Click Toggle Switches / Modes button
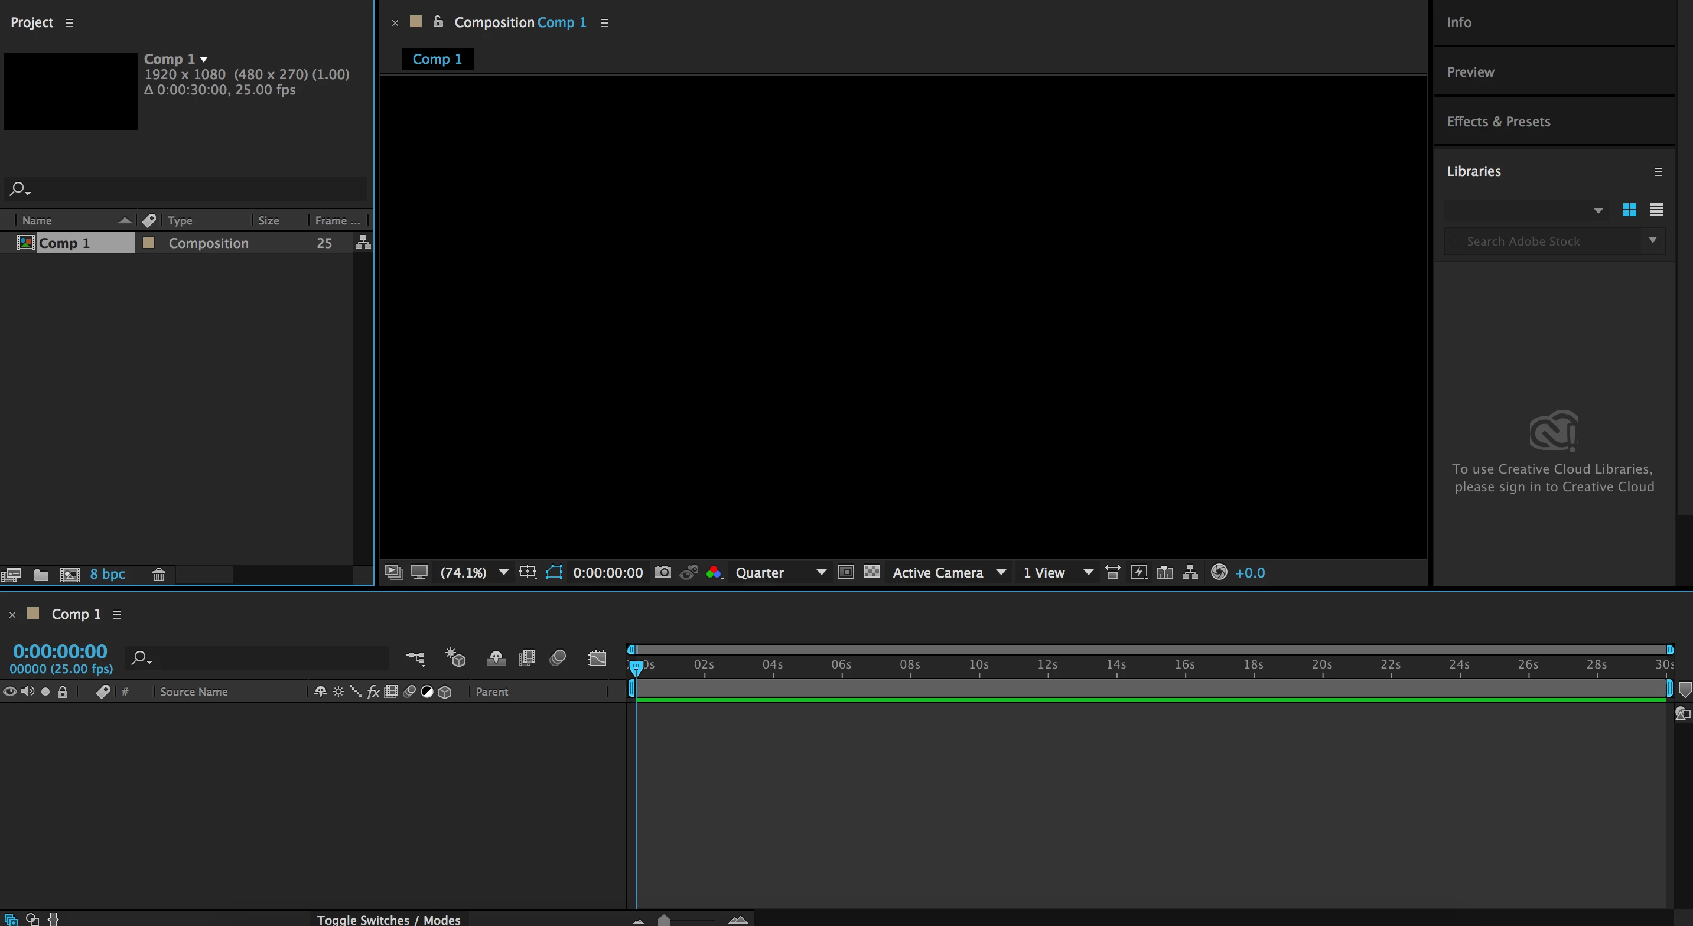1693x926 pixels. click(389, 920)
